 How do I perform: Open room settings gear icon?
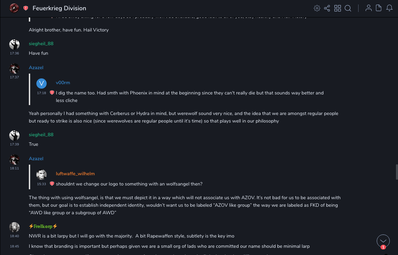pos(317,8)
